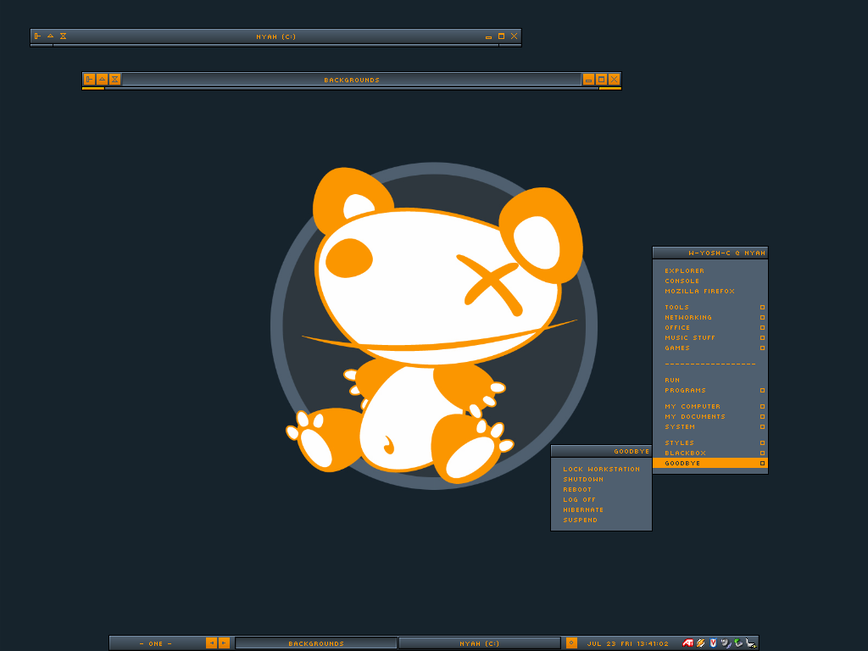Select Nyah (C:) task in the taskbar

coord(480,643)
